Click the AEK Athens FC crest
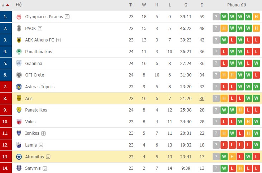The image size is (262, 173). tap(19, 40)
